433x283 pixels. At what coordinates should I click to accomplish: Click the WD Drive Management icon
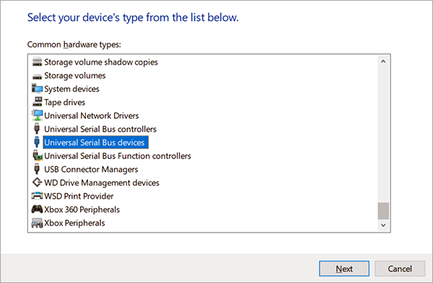point(37,182)
